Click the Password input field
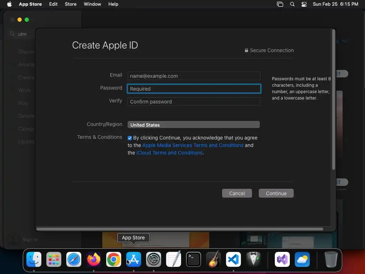This screenshot has width=365, height=274. click(194, 89)
